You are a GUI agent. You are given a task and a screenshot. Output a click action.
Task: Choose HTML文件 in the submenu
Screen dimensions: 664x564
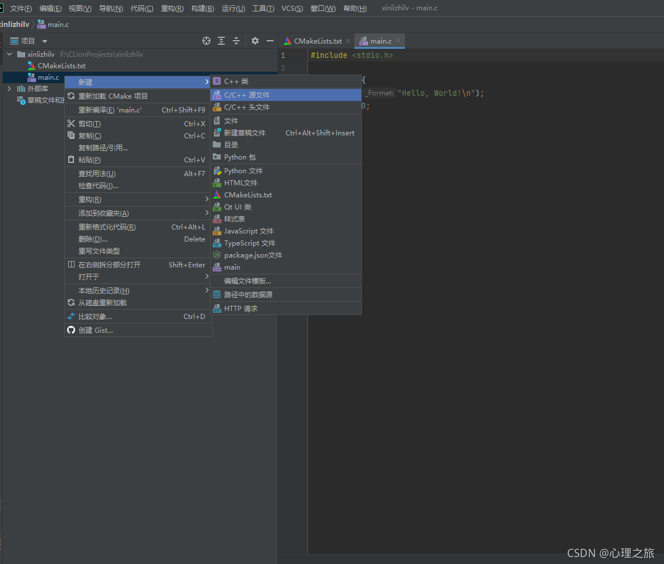pyautogui.click(x=286, y=182)
